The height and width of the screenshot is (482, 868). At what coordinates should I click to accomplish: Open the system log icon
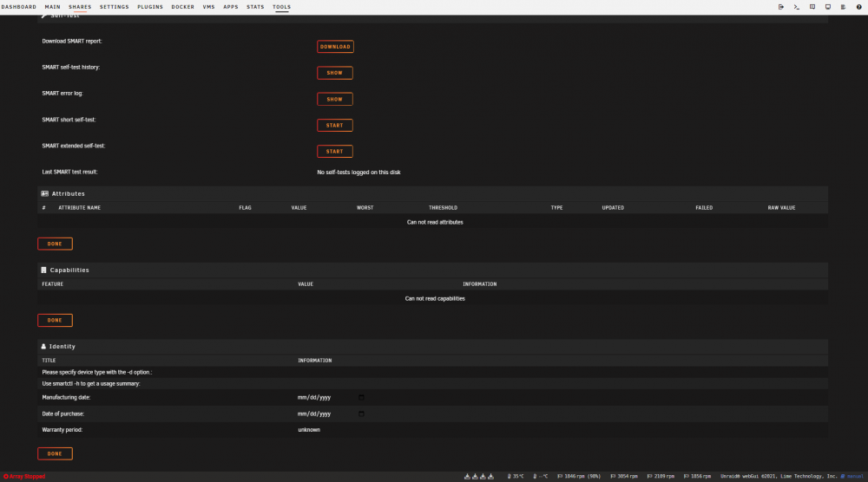point(843,7)
